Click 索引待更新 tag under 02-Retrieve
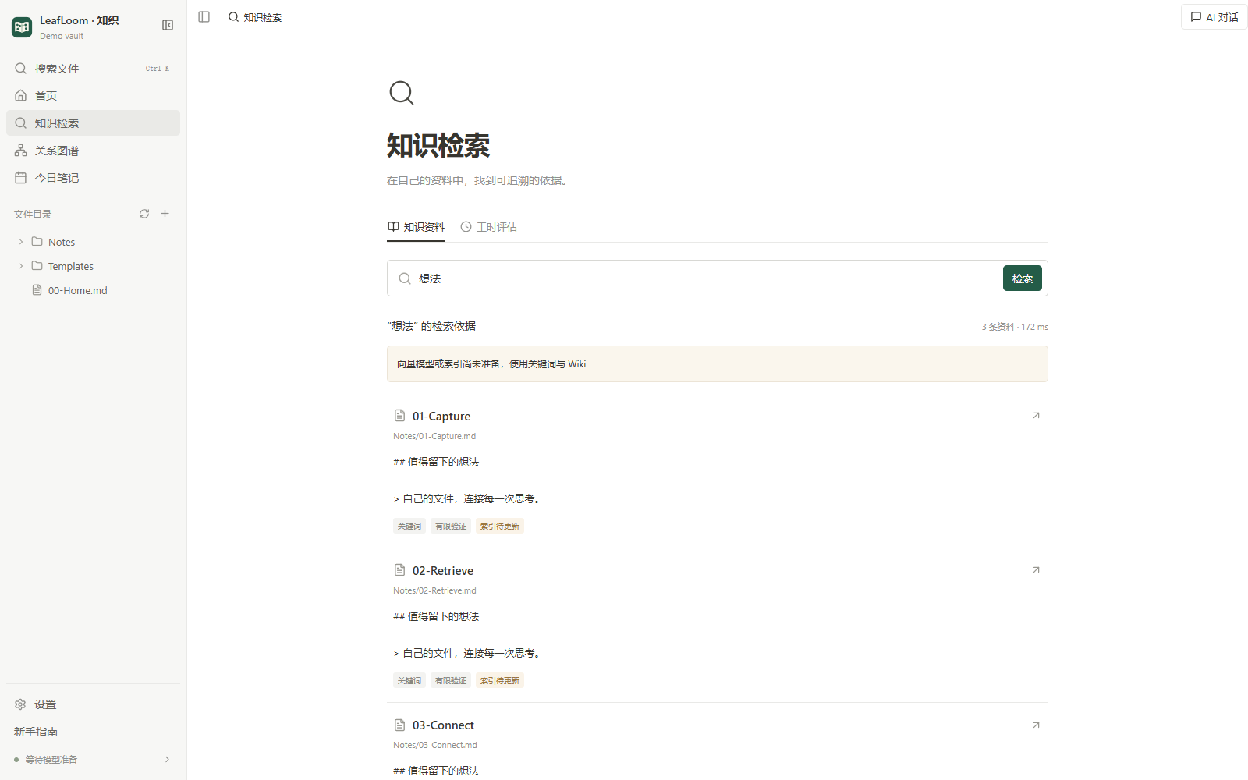The image size is (1248, 780). click(500, 681)
